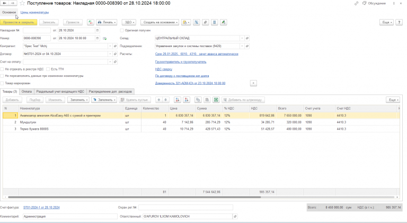
Task: Switch to the Основное section
Action: coord(9,12)
